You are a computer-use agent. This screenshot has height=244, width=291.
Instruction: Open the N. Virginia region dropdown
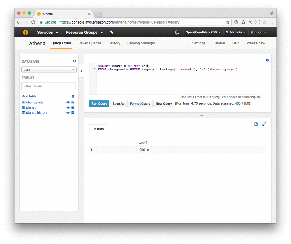pyautogui.click(x=235, y=33)
